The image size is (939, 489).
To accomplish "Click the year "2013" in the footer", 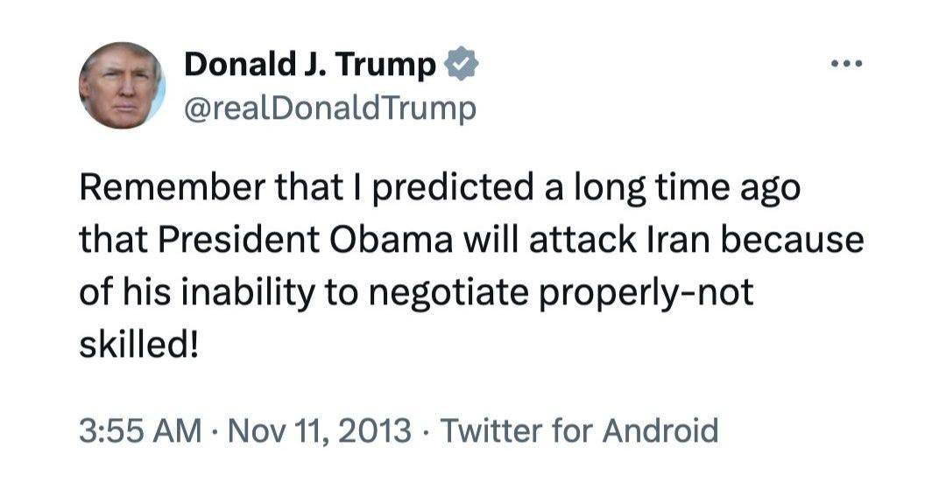I will (374, 430).
